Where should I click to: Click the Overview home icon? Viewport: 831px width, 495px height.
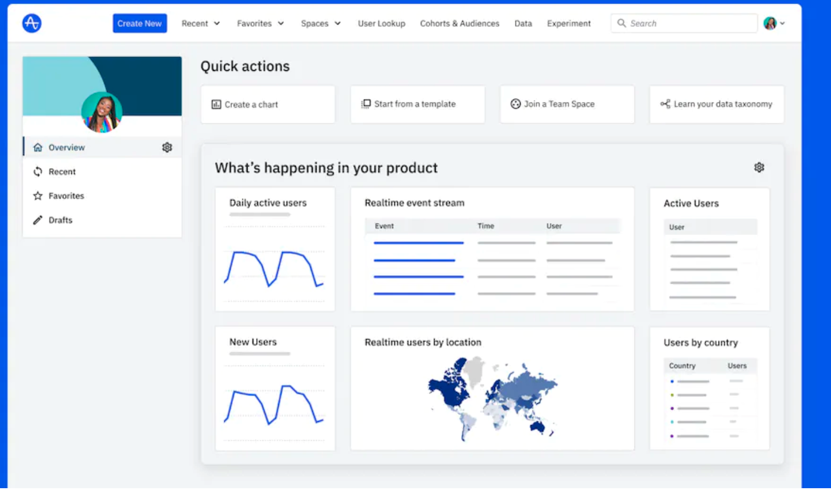pos(37,147)
